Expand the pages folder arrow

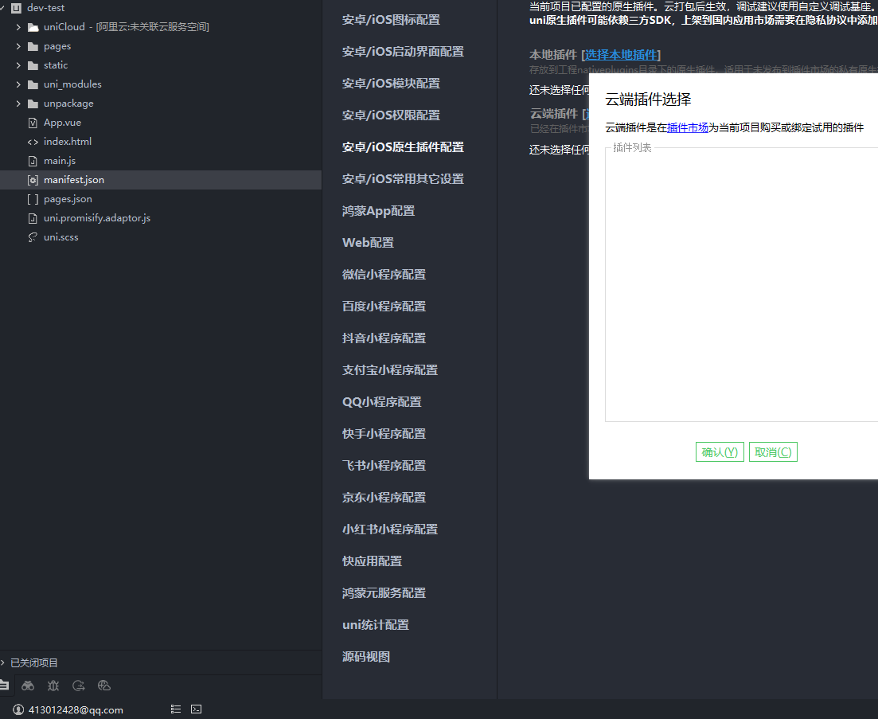pos(18,46)
